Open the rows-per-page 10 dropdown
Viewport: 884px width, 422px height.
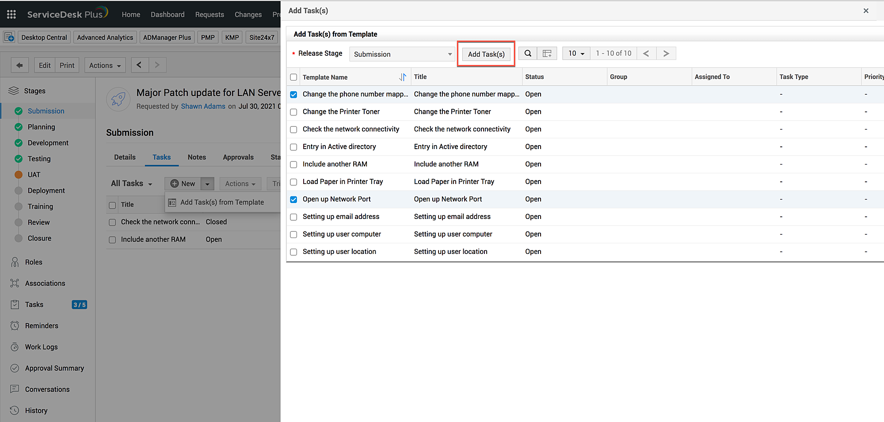point(576,54)
